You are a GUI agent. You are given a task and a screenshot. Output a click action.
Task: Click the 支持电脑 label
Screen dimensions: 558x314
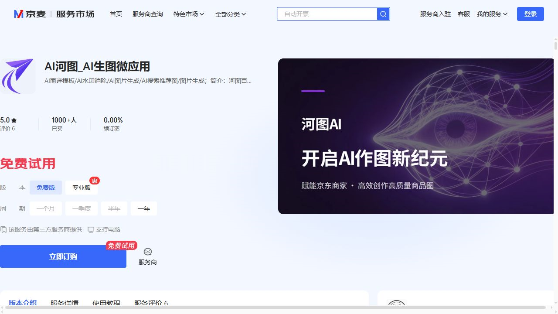tap(108, 229)
